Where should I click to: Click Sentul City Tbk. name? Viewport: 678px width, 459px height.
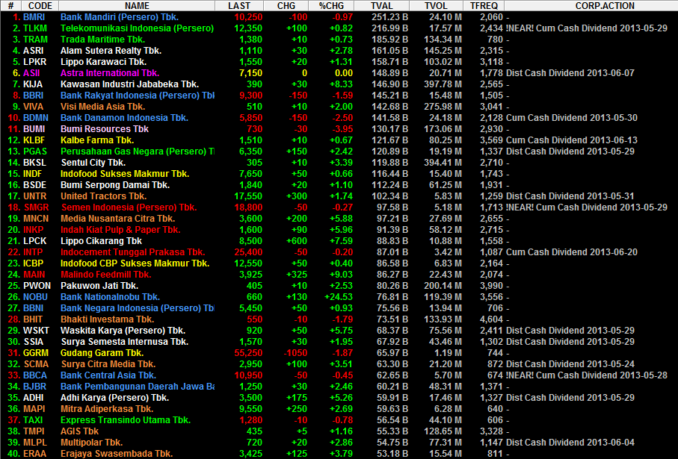(x=93, y=163)
